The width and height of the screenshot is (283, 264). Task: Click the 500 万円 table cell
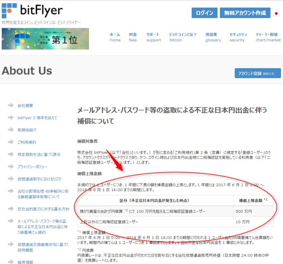(253, 211)
